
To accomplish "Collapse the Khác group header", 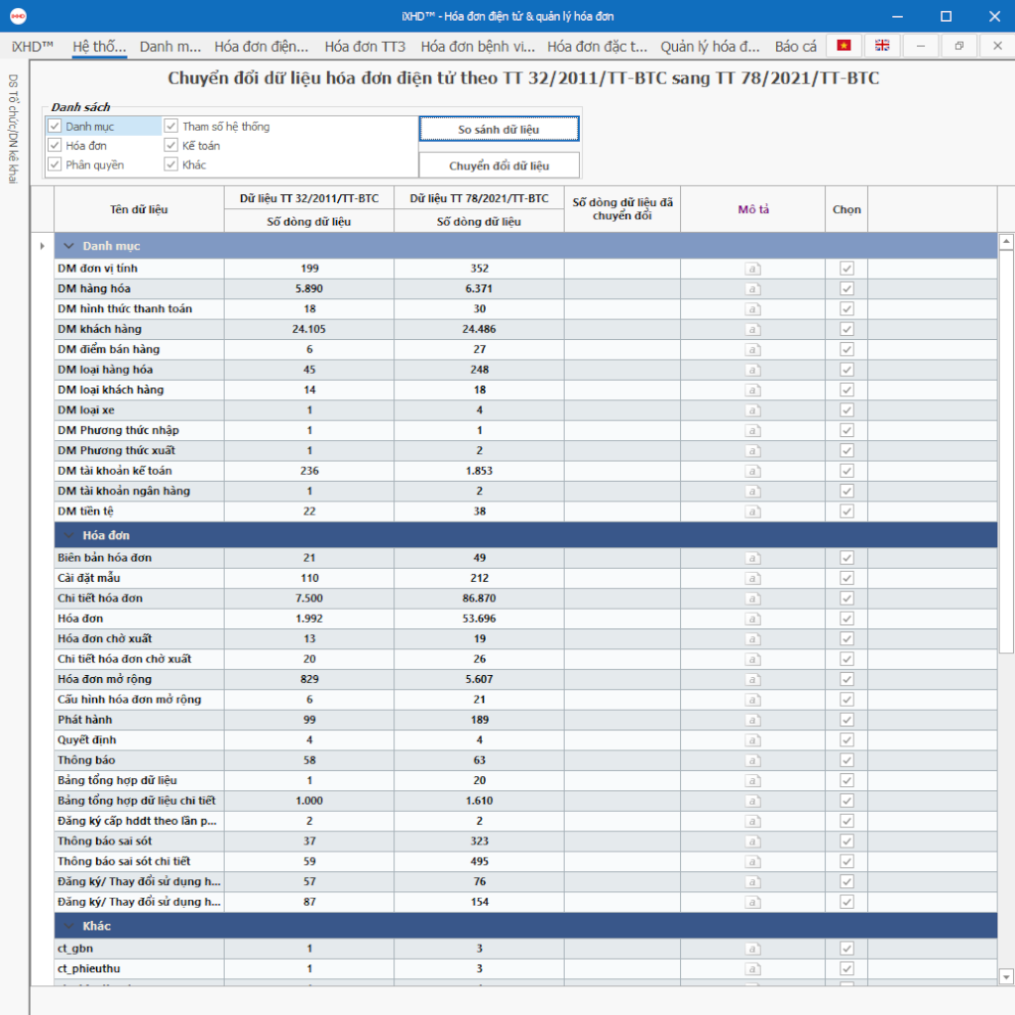I will point(69,926).
